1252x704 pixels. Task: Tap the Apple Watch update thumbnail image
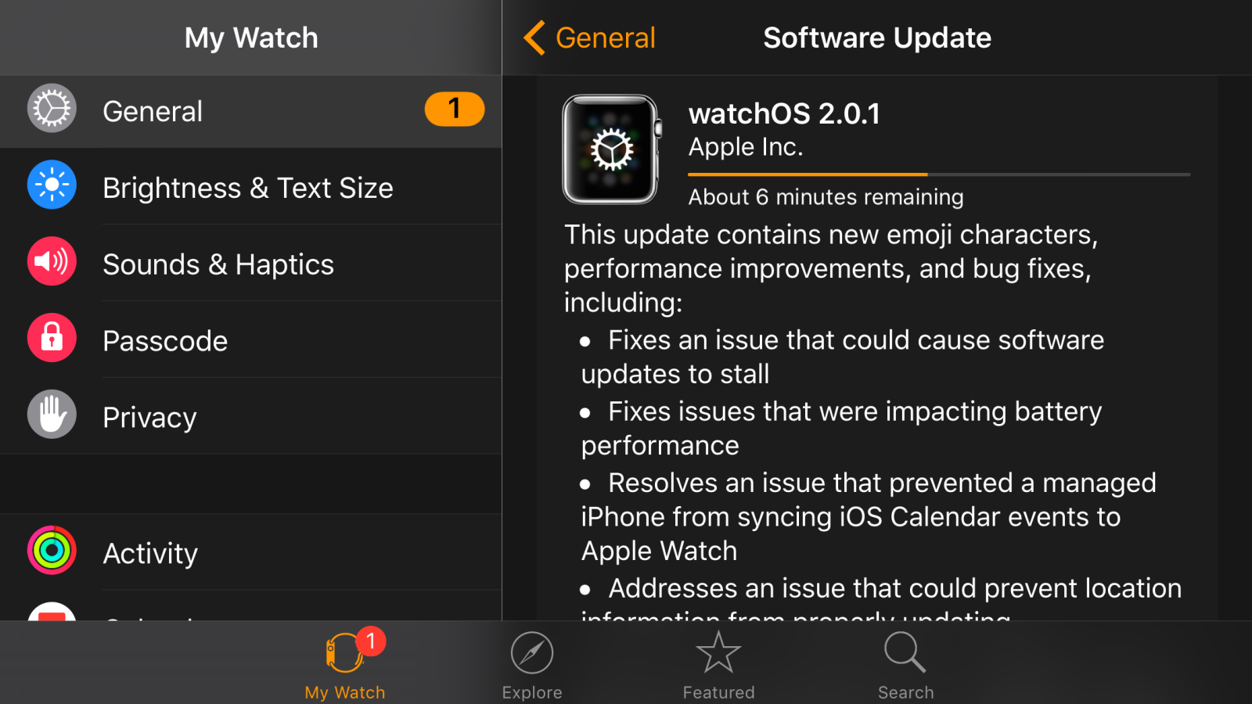coord(610,149)
